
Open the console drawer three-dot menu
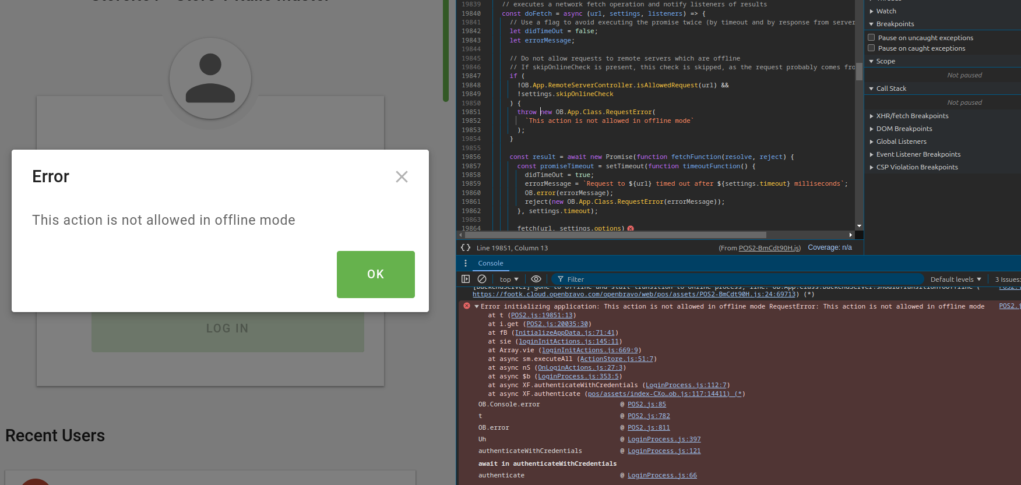[466, 263]
